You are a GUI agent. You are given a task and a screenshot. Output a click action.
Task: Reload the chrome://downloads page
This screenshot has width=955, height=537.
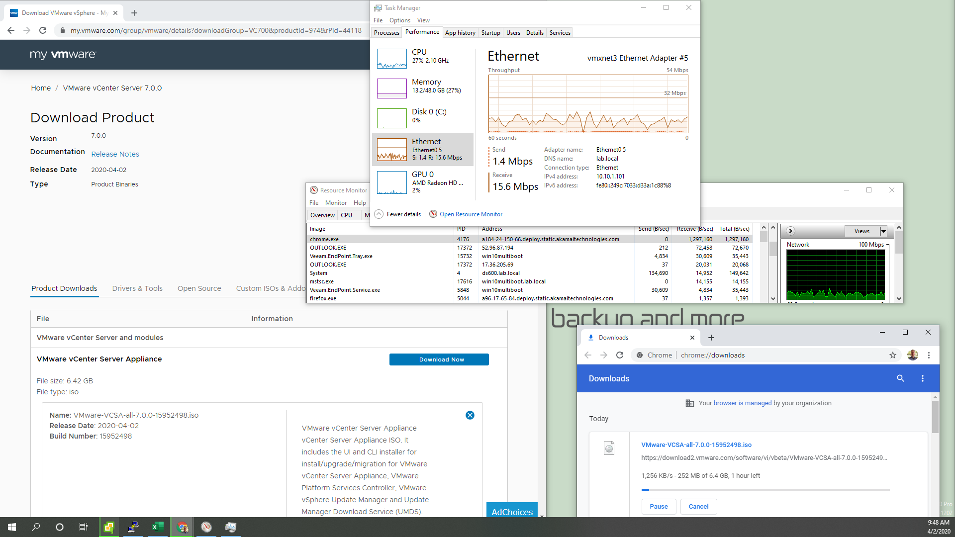pyautogui.click(x=620, y=355)
